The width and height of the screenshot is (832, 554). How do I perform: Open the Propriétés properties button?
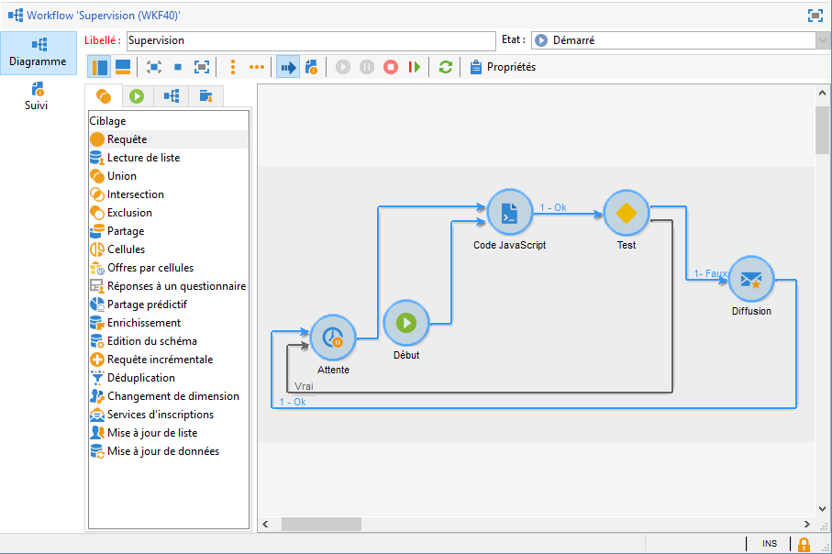point(502,67)
